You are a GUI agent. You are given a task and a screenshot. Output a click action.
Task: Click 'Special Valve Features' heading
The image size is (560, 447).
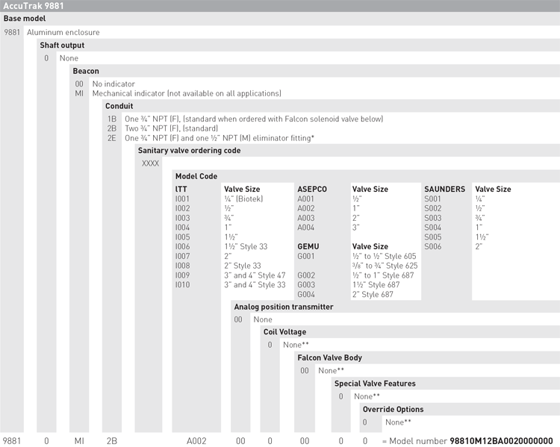pyautogui.click(x=375, y=384)
